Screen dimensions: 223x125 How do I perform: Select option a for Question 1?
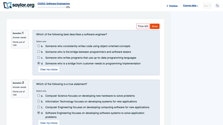pos(39,46)
